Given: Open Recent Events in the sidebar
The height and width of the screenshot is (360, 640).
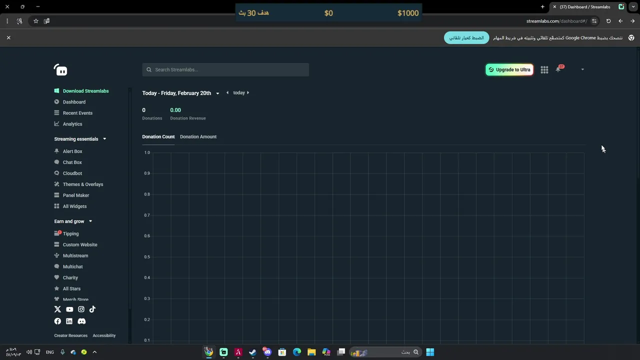Looking at the screenshot, I should pos(77,113).
